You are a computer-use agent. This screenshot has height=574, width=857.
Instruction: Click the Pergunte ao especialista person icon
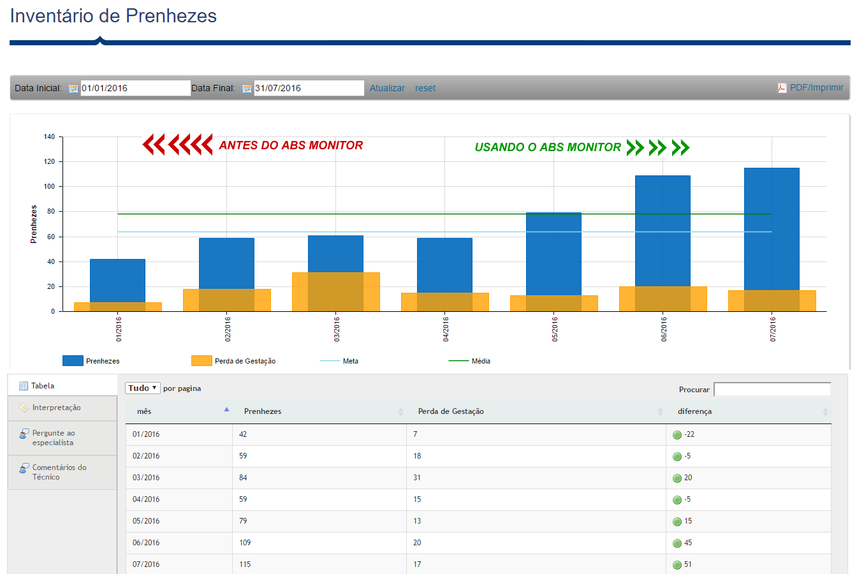click(24, 434)
